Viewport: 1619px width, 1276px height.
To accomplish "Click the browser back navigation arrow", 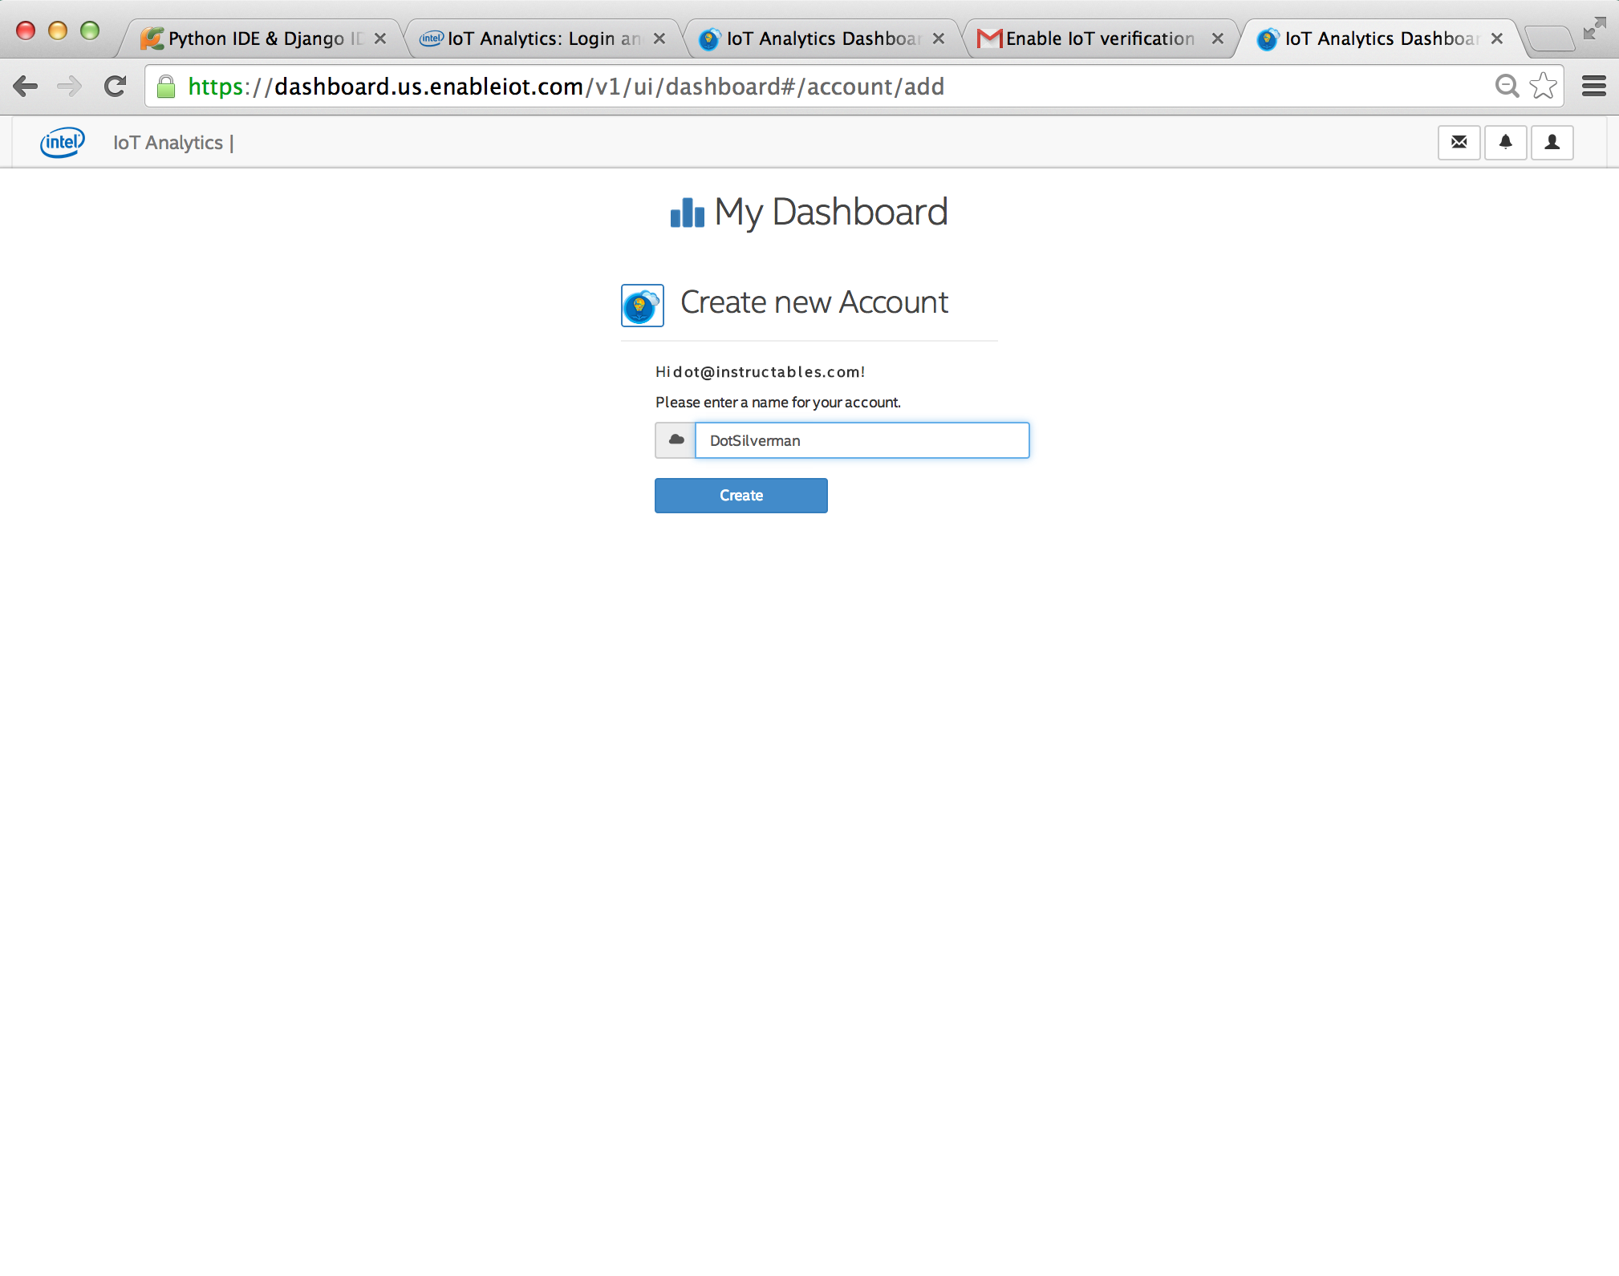I will click(29, 87).
